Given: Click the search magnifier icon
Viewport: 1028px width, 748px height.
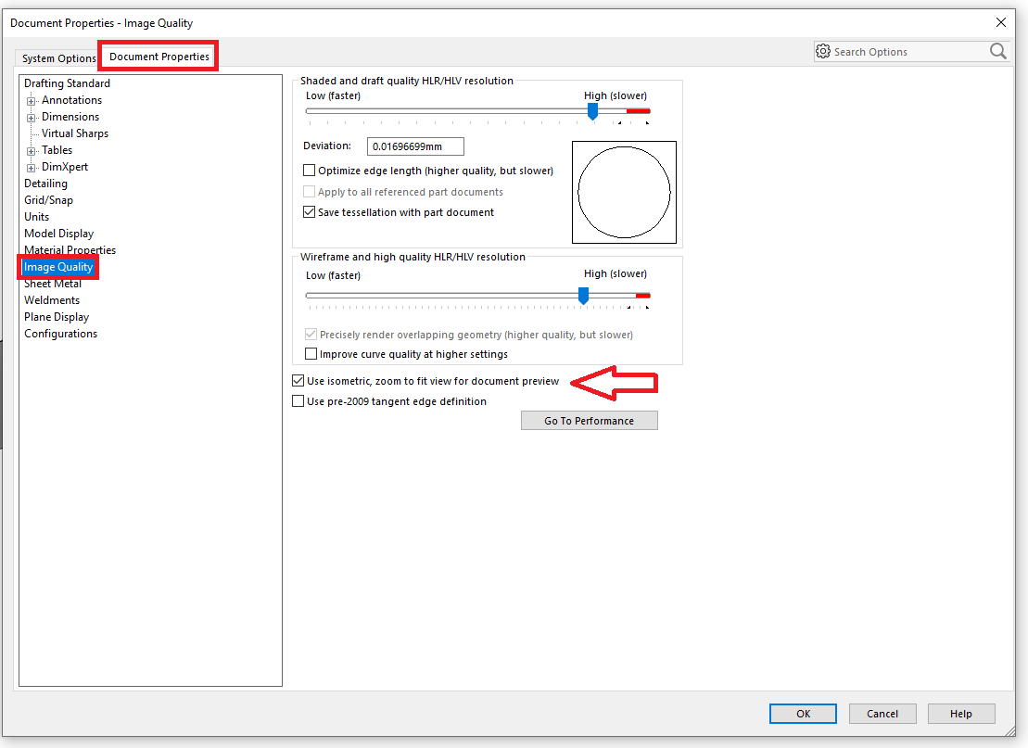Looking at the screenshot, I should (x=997, y=51).
